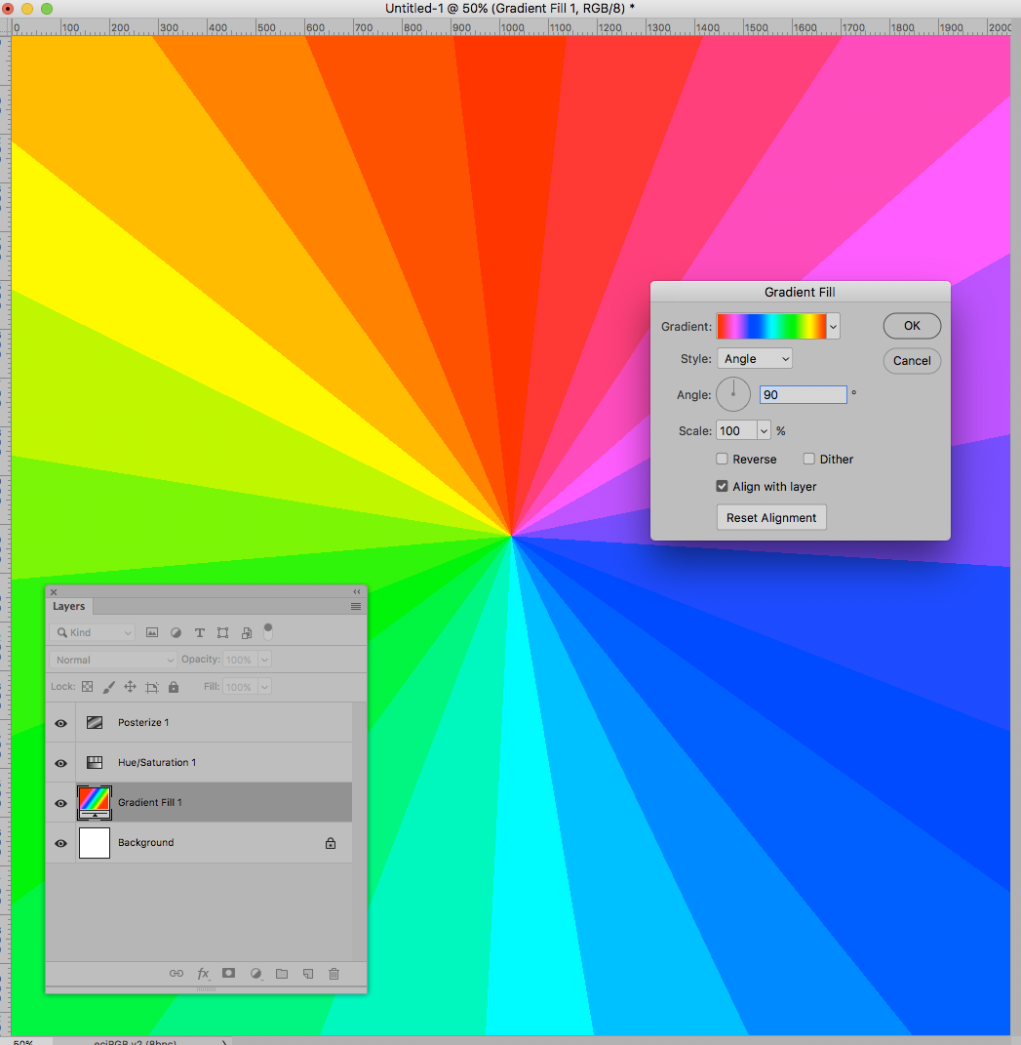Open the Style Angle dropdown
The width and height of the screenshot is (1021, 1045).
755,358
